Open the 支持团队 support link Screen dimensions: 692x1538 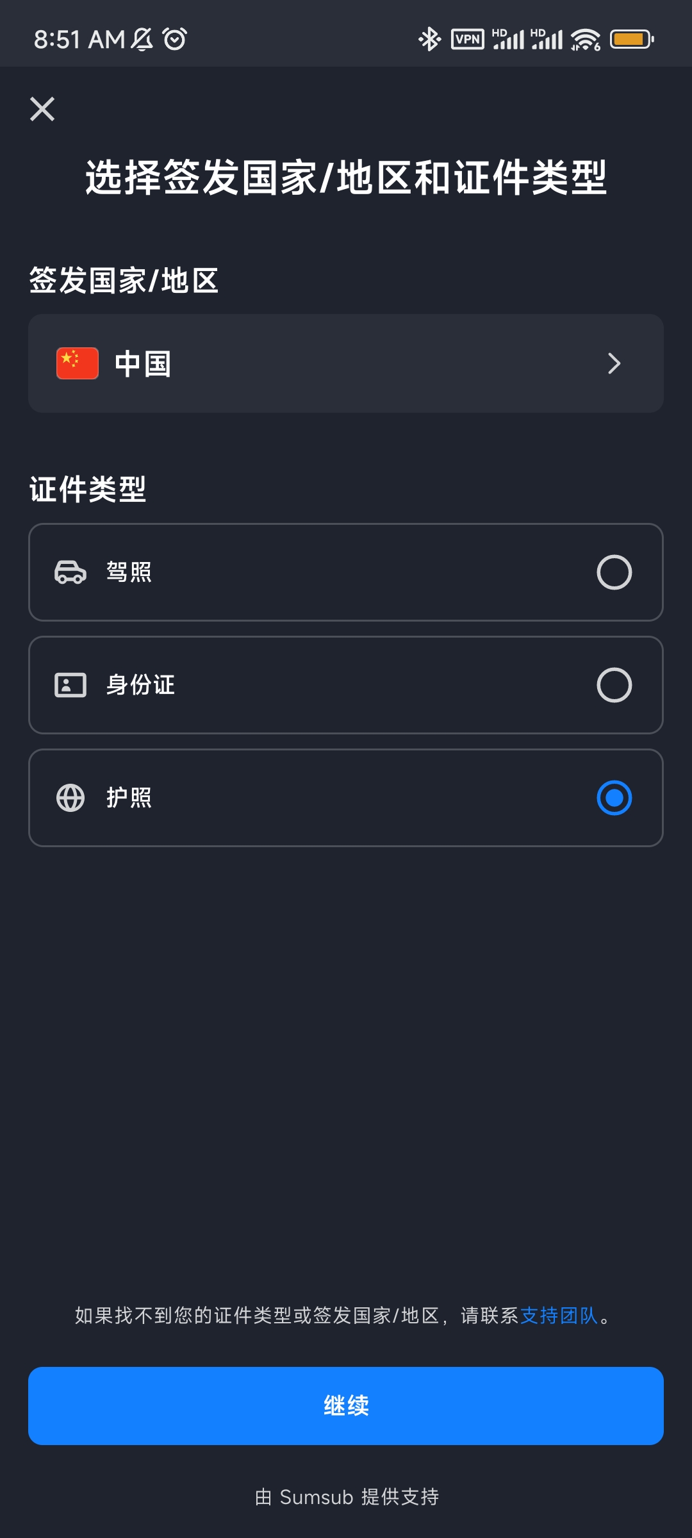coord(559,1316)
